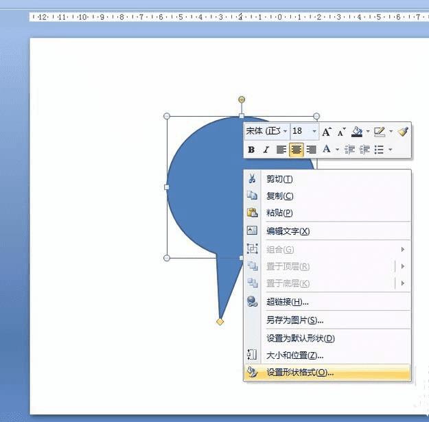This screenshot has width=429, height=422.
Task: Increase indent level icon
Action: click(x=364, y=150)
